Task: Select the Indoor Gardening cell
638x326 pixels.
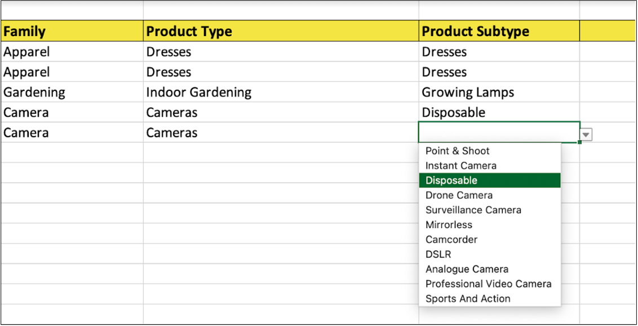Action: [x=280, y=92]
